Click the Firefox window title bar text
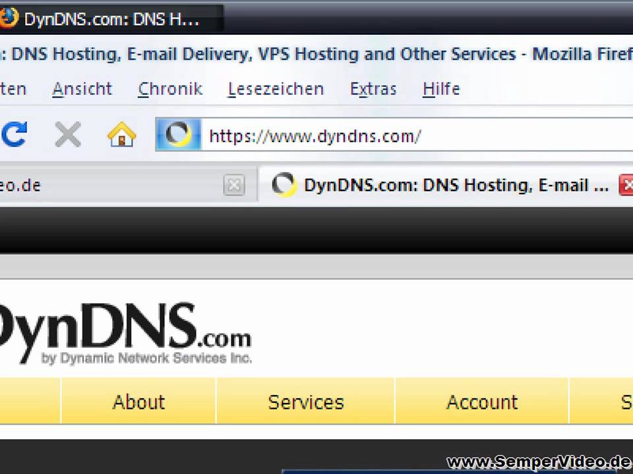Screen dimensions: 633x474 click(x=316, y=54)
